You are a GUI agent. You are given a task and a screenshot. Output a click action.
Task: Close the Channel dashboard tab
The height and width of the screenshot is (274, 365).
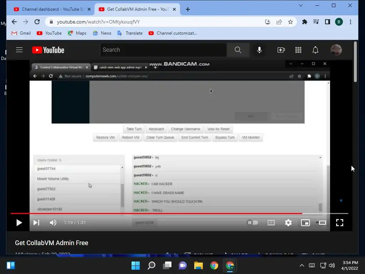coord(89,9)
